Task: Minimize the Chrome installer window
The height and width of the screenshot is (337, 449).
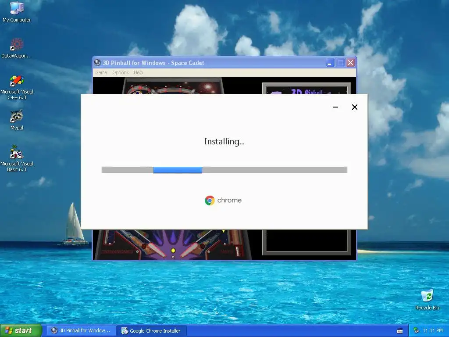Action: [x=335, y=107]
